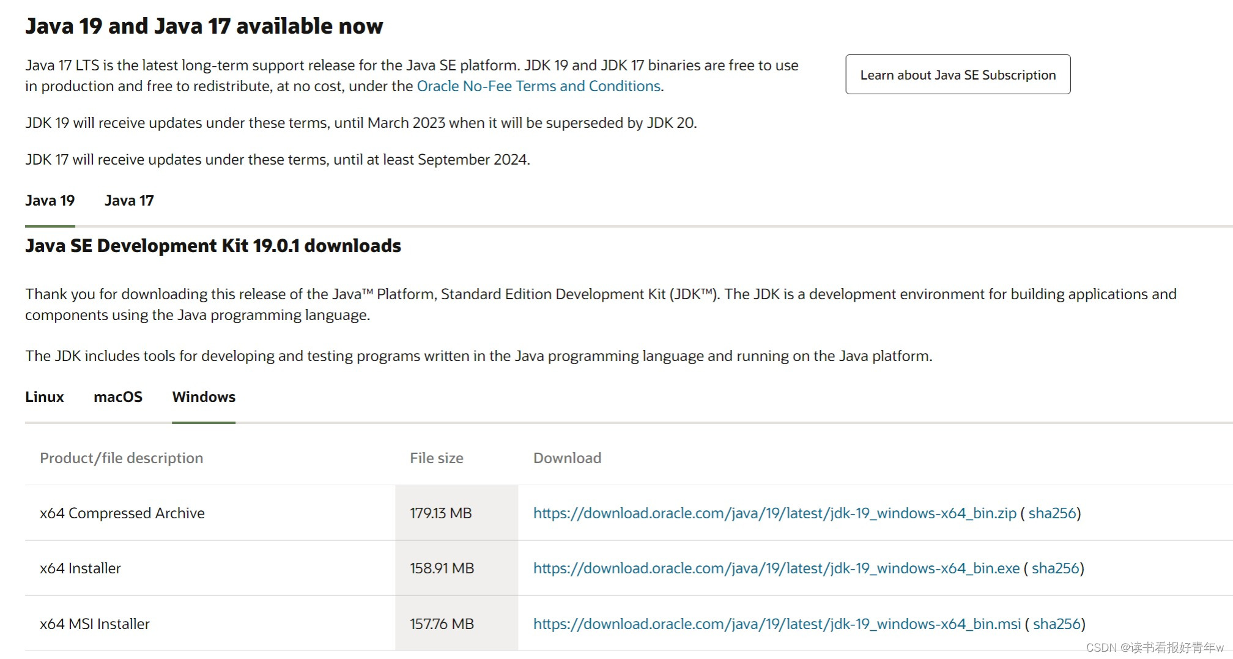Click the 'Java 19 and Java 17 available now' heading
This screenshot has width=1233, height=659.
[x=204, y=26]
